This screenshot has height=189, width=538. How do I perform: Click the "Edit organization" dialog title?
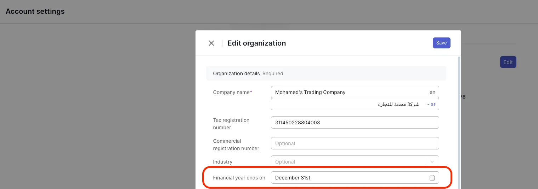pyautogui.click(x=256, y=43)
